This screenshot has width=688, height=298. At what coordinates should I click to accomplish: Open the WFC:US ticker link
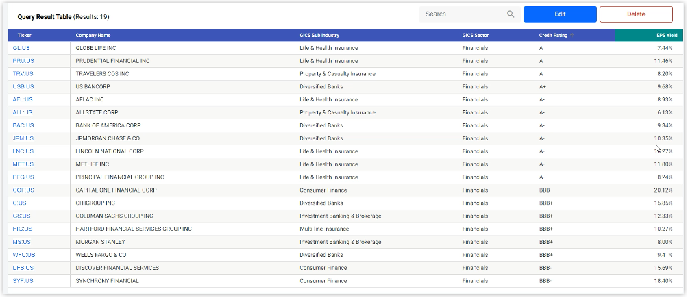24,255
